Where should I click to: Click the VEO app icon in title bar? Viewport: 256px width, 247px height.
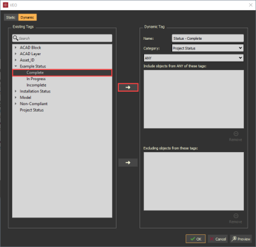[6, 5]
